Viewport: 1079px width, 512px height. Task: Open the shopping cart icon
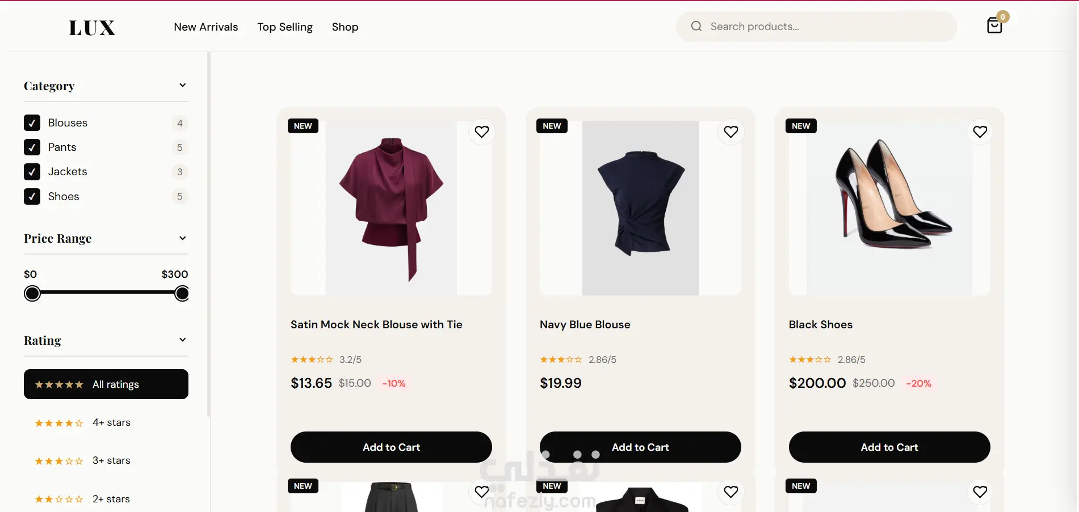[994, 26]
